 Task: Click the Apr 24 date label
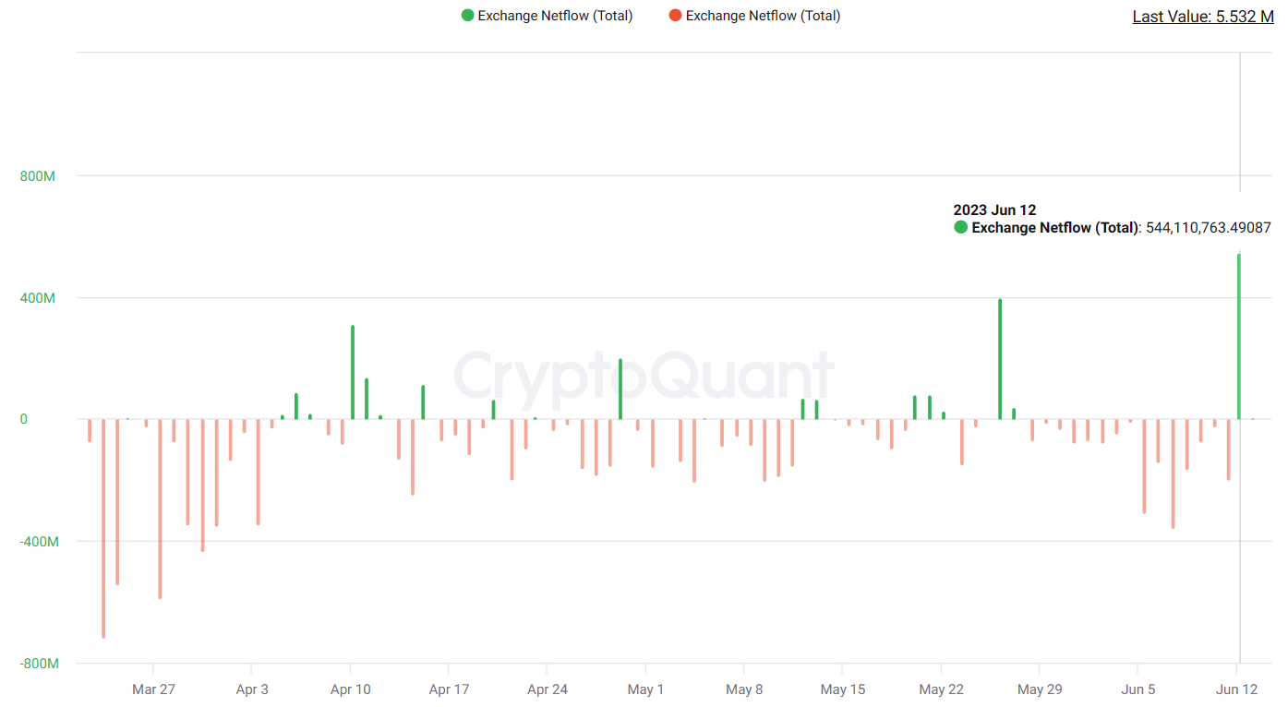click(548, 689)
